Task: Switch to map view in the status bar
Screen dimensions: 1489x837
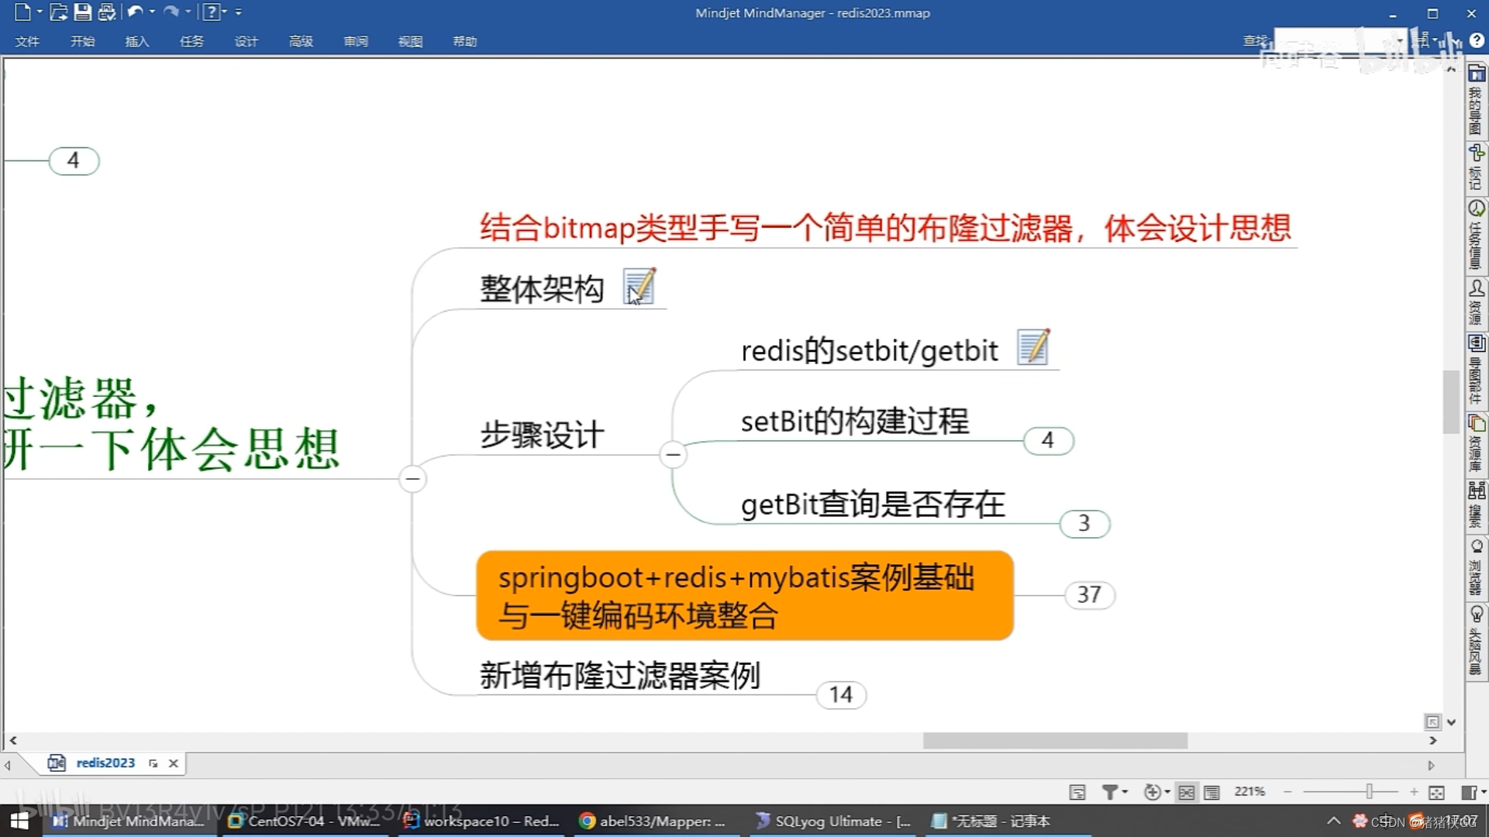Action: 1186,792
